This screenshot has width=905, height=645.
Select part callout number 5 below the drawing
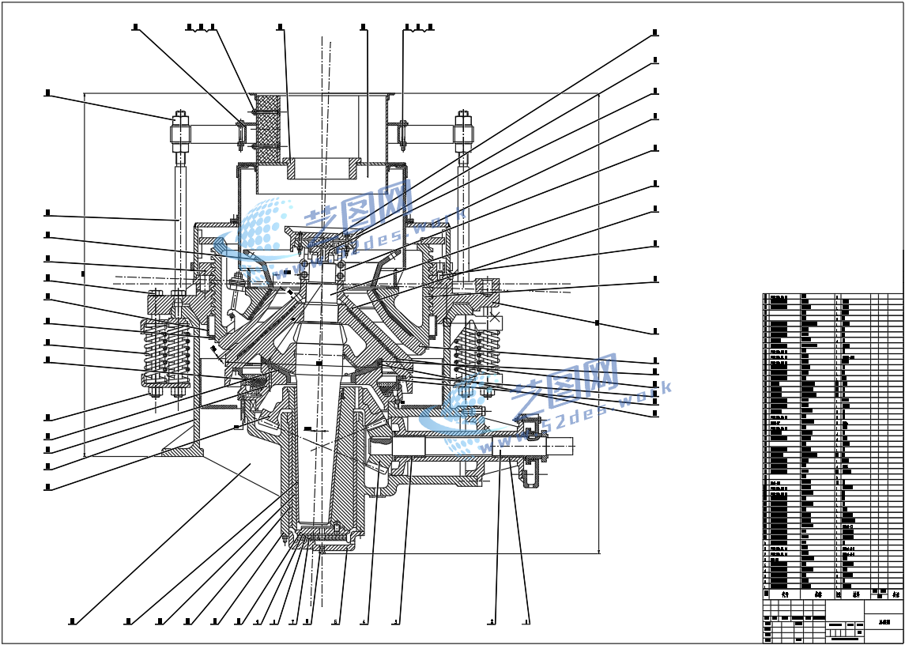coord(335,622)
